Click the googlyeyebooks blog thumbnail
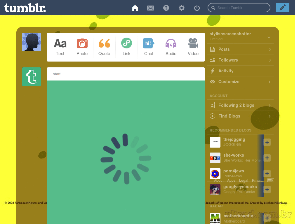The height and width of the screenshot is (224, 299). (x=215, y=189)
